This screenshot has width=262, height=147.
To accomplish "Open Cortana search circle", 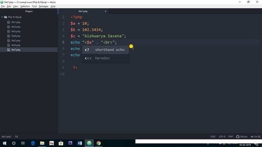I will click(14, 143).
